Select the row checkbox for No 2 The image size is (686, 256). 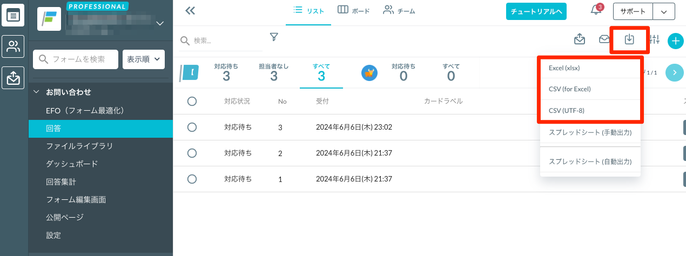(192, 153)
